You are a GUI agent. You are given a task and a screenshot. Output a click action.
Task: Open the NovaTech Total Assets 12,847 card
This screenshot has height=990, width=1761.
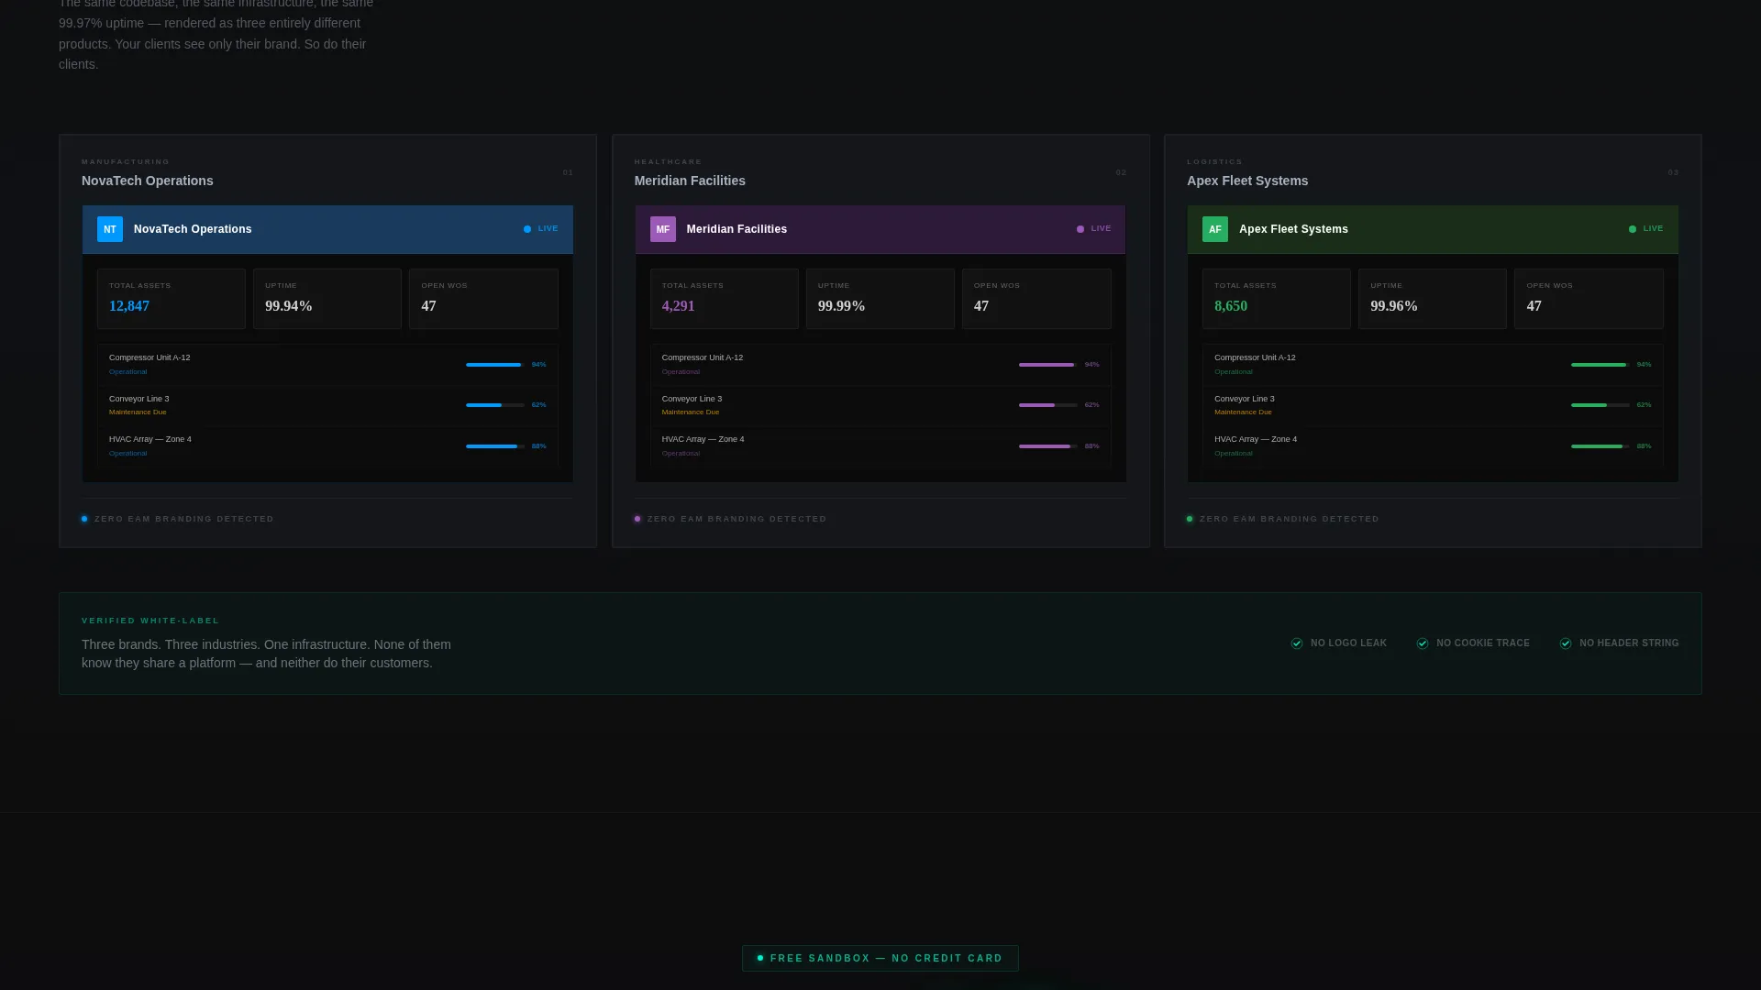(x=172, y=299)
